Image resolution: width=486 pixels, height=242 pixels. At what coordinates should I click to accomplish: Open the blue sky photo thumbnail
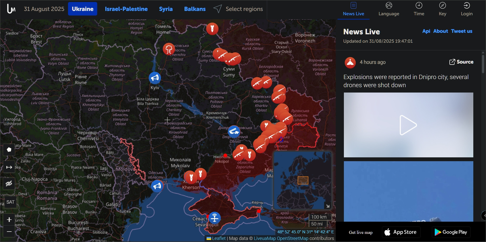point(408,191)
